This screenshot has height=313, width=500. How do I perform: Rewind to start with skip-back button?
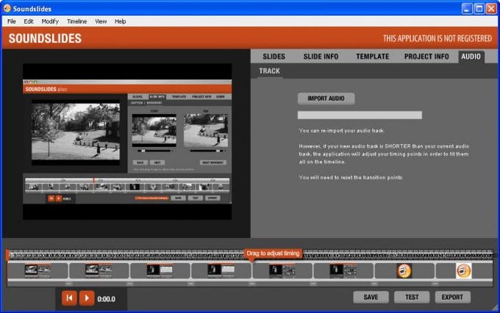point(69,298)
